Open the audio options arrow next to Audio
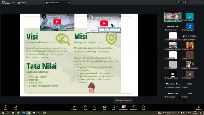204x115 pixels. pyautogui.click(x=9, y=107)
